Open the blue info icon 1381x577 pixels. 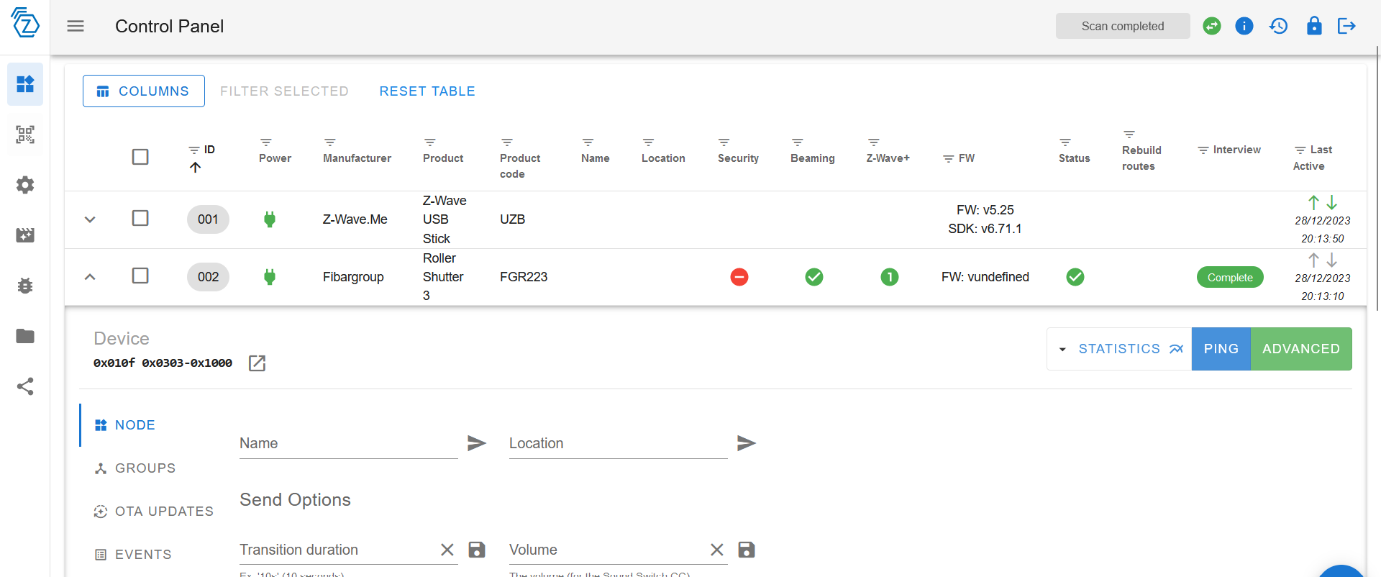[1244, 26]
